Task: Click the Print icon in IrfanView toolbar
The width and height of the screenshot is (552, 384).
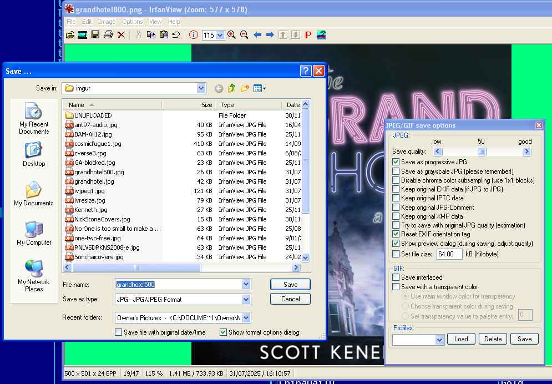Action: pos(108,35)
